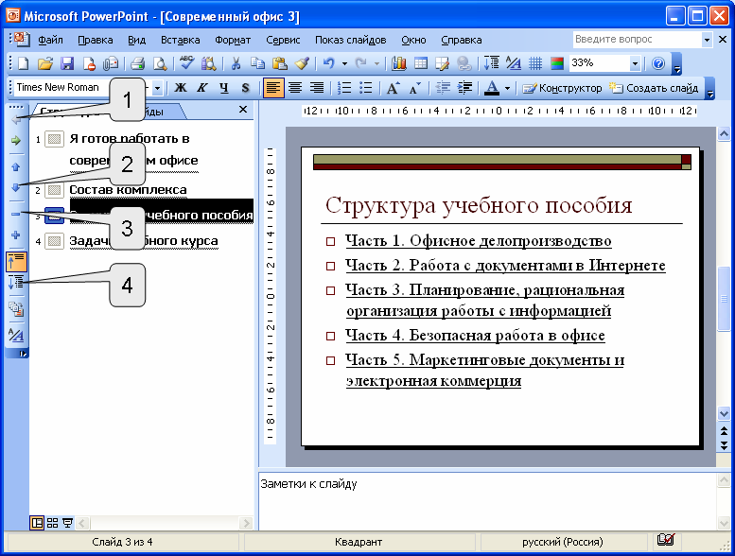Collapse selected outline item (minus)
This screenshot has height=556, width=735.
(x=16, y=214)
